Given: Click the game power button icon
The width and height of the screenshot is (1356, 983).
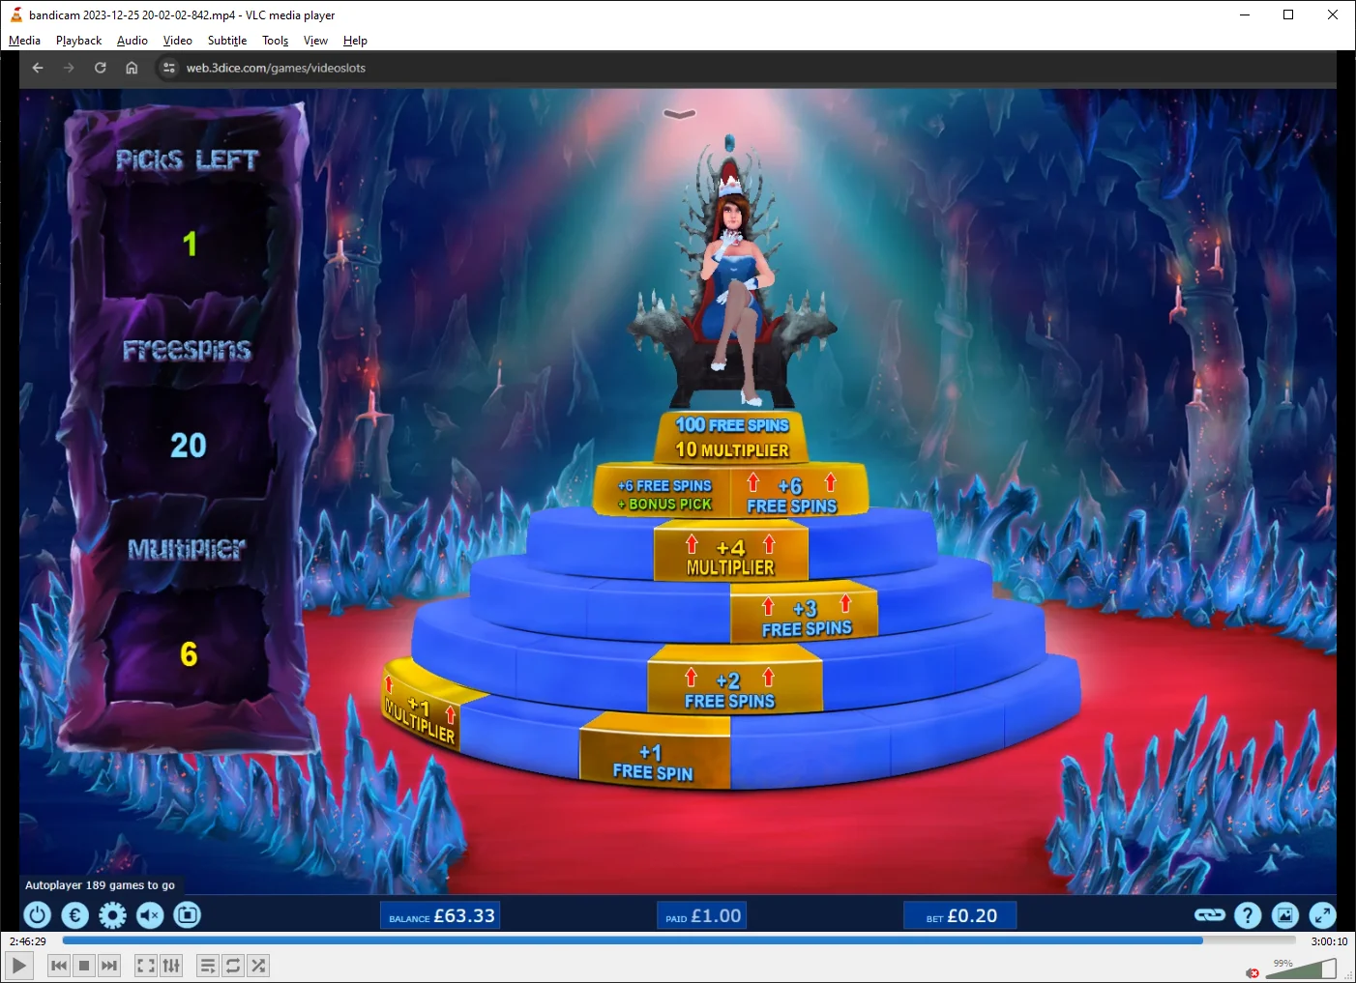Looking at the screenshot, I should (x=37, y=914).
